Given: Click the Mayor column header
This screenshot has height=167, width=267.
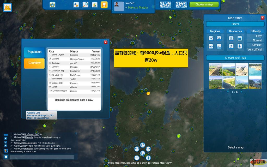Looking at the screenshot, I should 74,51.
